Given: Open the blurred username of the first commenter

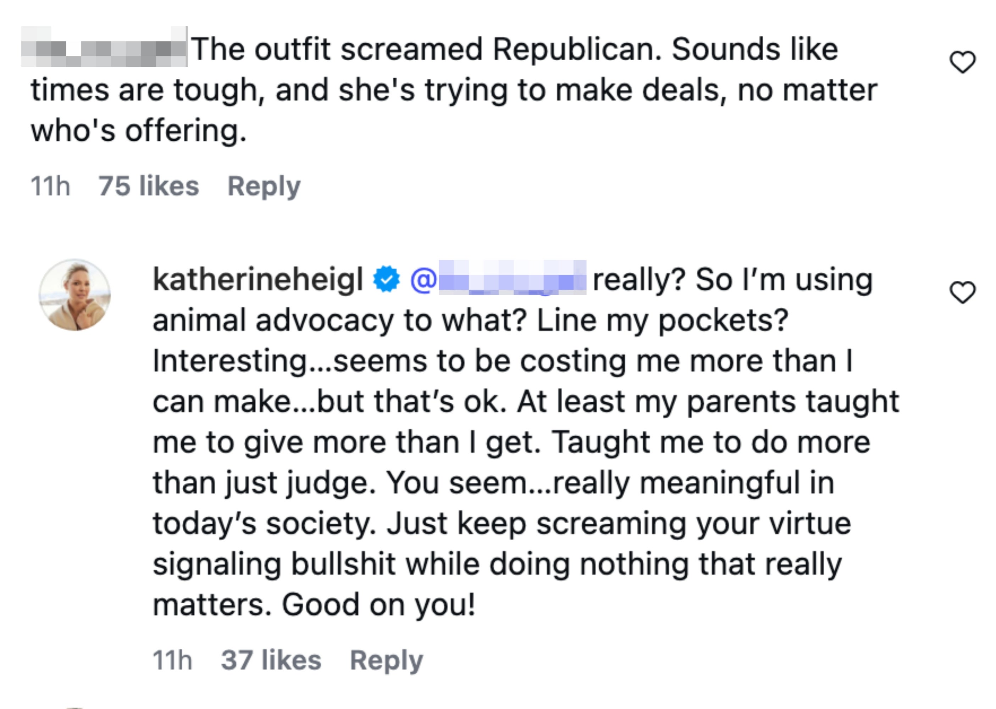Looking at the screenshot, I should (104, 47).
